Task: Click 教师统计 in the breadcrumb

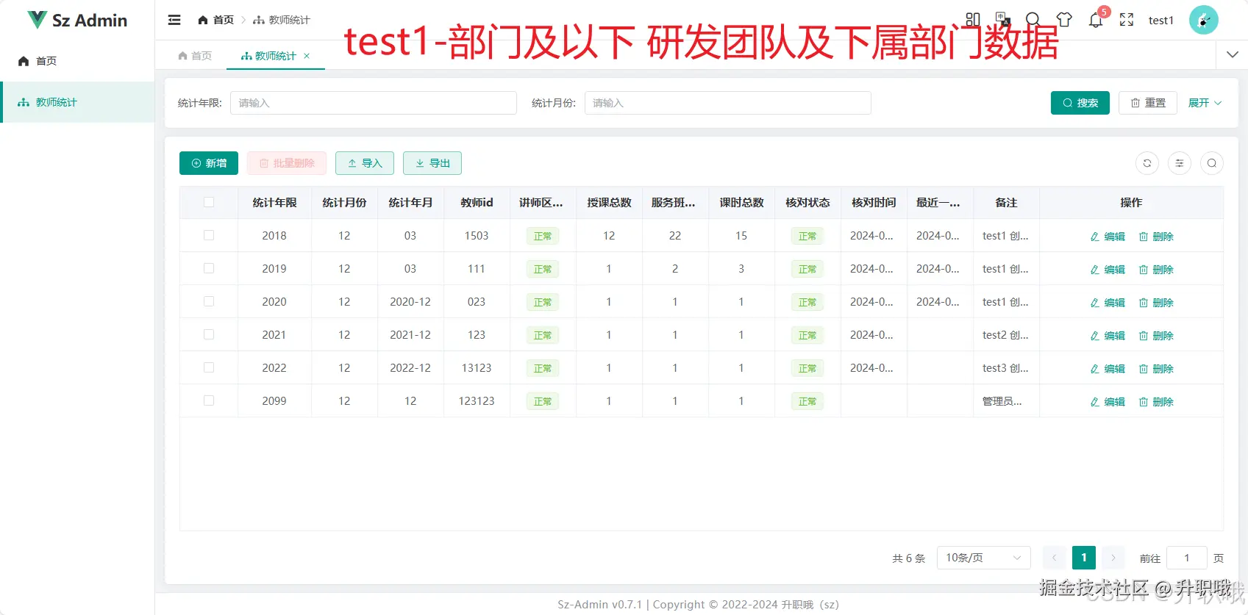Action: [282, 20]
